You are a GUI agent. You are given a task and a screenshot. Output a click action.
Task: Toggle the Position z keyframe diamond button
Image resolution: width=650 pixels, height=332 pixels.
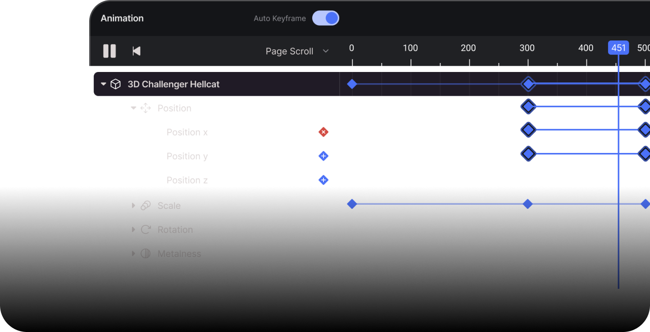(x=323, y=180)
